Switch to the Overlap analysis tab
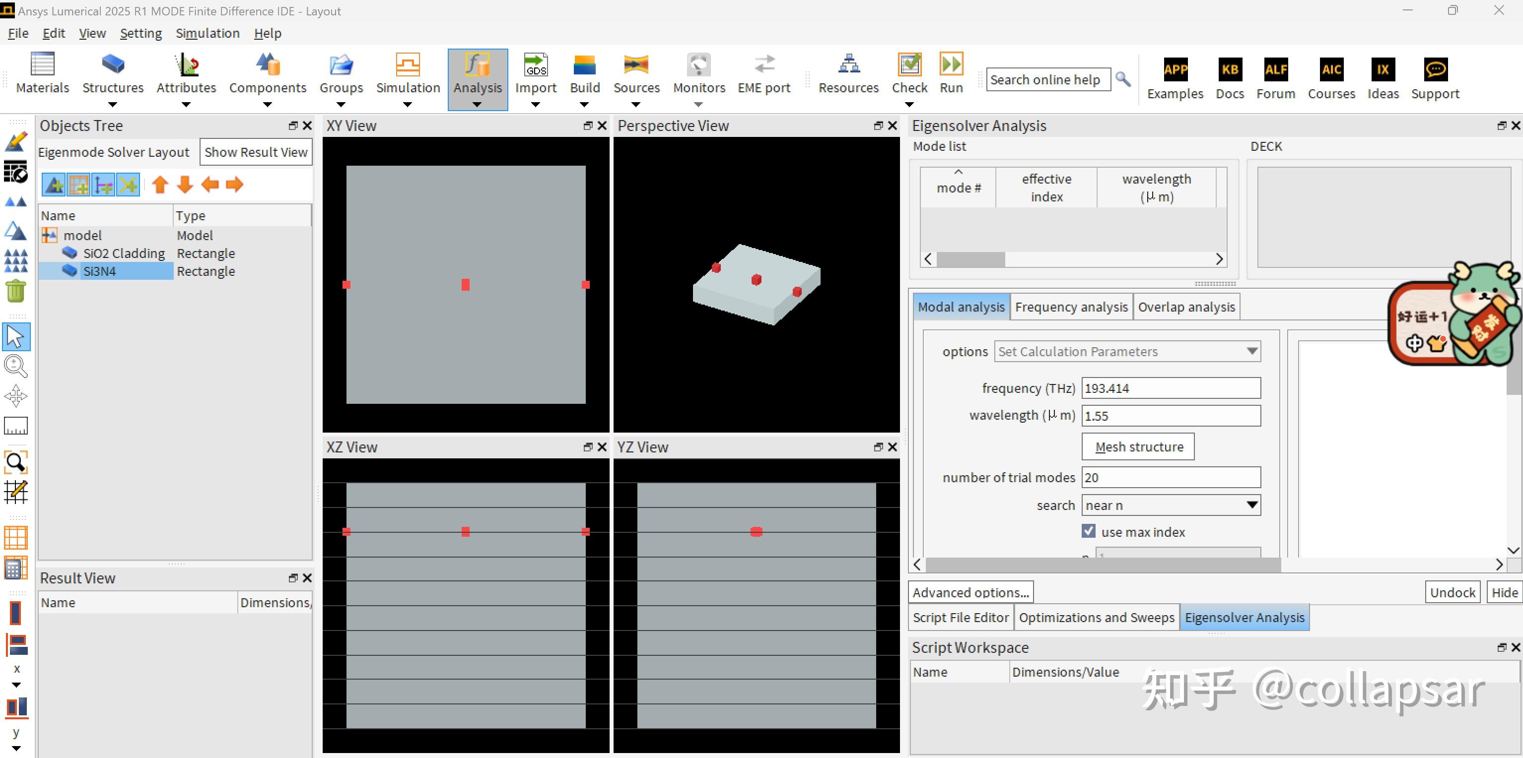The image size is (1523, 758). coord(1186,307)
